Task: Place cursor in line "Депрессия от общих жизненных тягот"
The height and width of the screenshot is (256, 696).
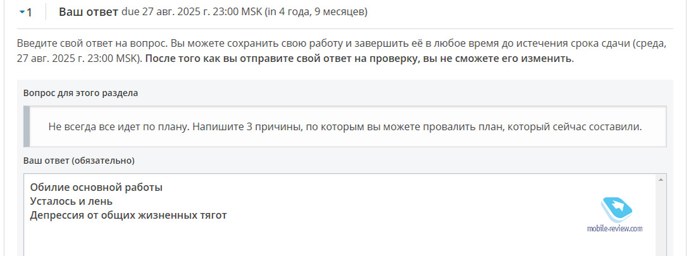Action: pos(128,216)
